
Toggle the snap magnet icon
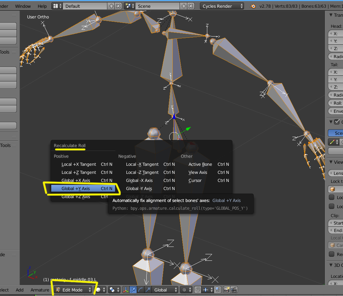pyautogui.click(x=198, y=290)
